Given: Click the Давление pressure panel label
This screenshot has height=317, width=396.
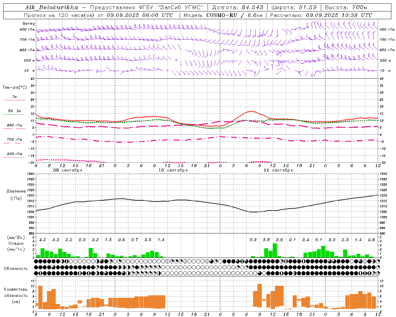Looking at the screenshot, I should [16, 191].
